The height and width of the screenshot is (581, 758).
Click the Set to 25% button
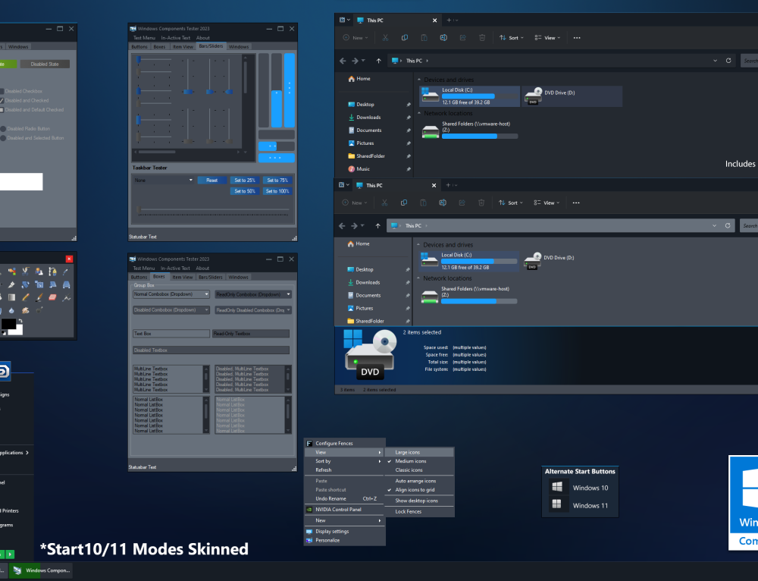(x=245, y=180)
